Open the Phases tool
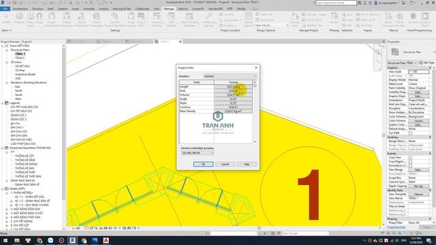Viewport: 436px width, 245px height. [334, 18]
